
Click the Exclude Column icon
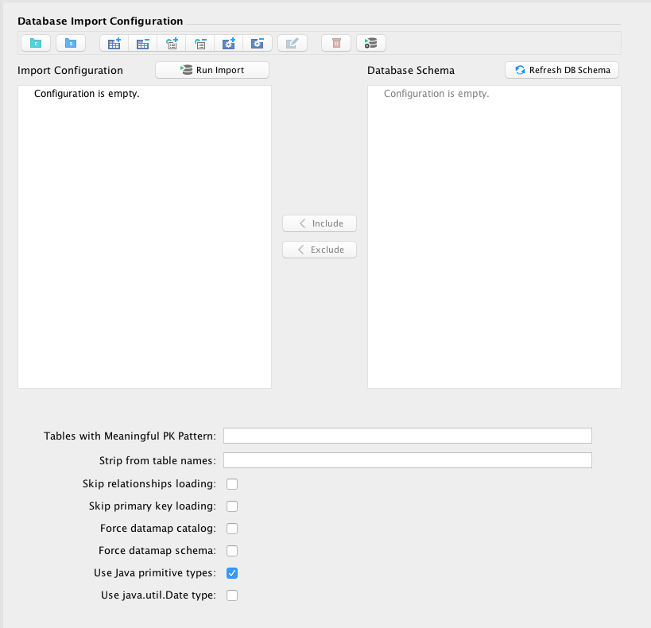[200, 43]
